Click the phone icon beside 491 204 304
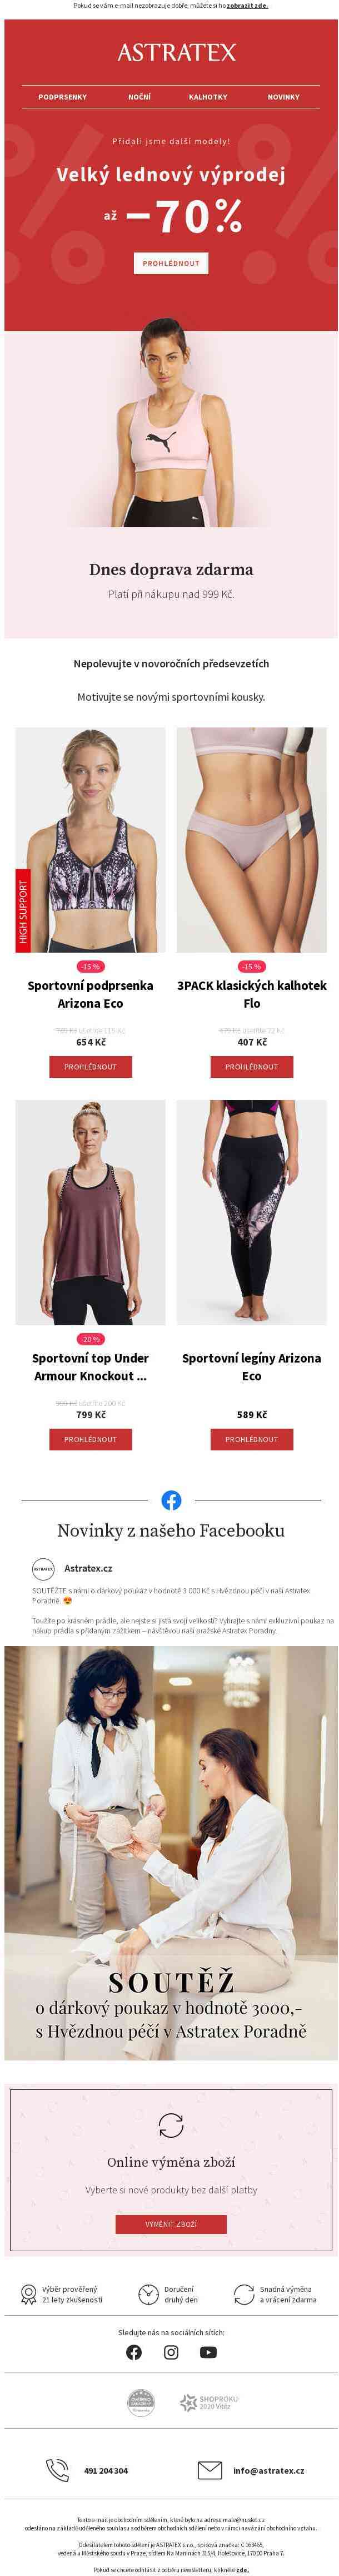This screenshot has height=2576, width=339. (x=58, y=2470)
